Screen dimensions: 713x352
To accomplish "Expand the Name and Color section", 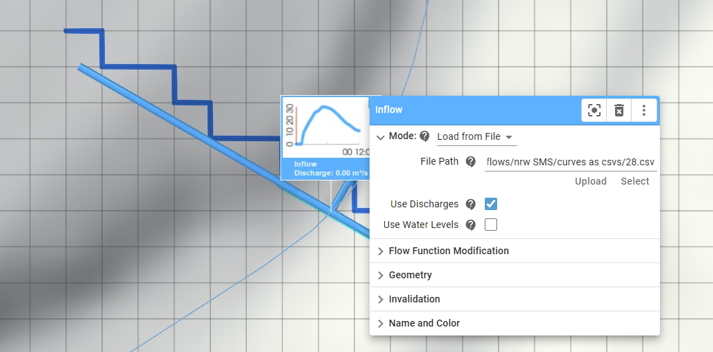I will pyautogui.click(x=424, y=323).
